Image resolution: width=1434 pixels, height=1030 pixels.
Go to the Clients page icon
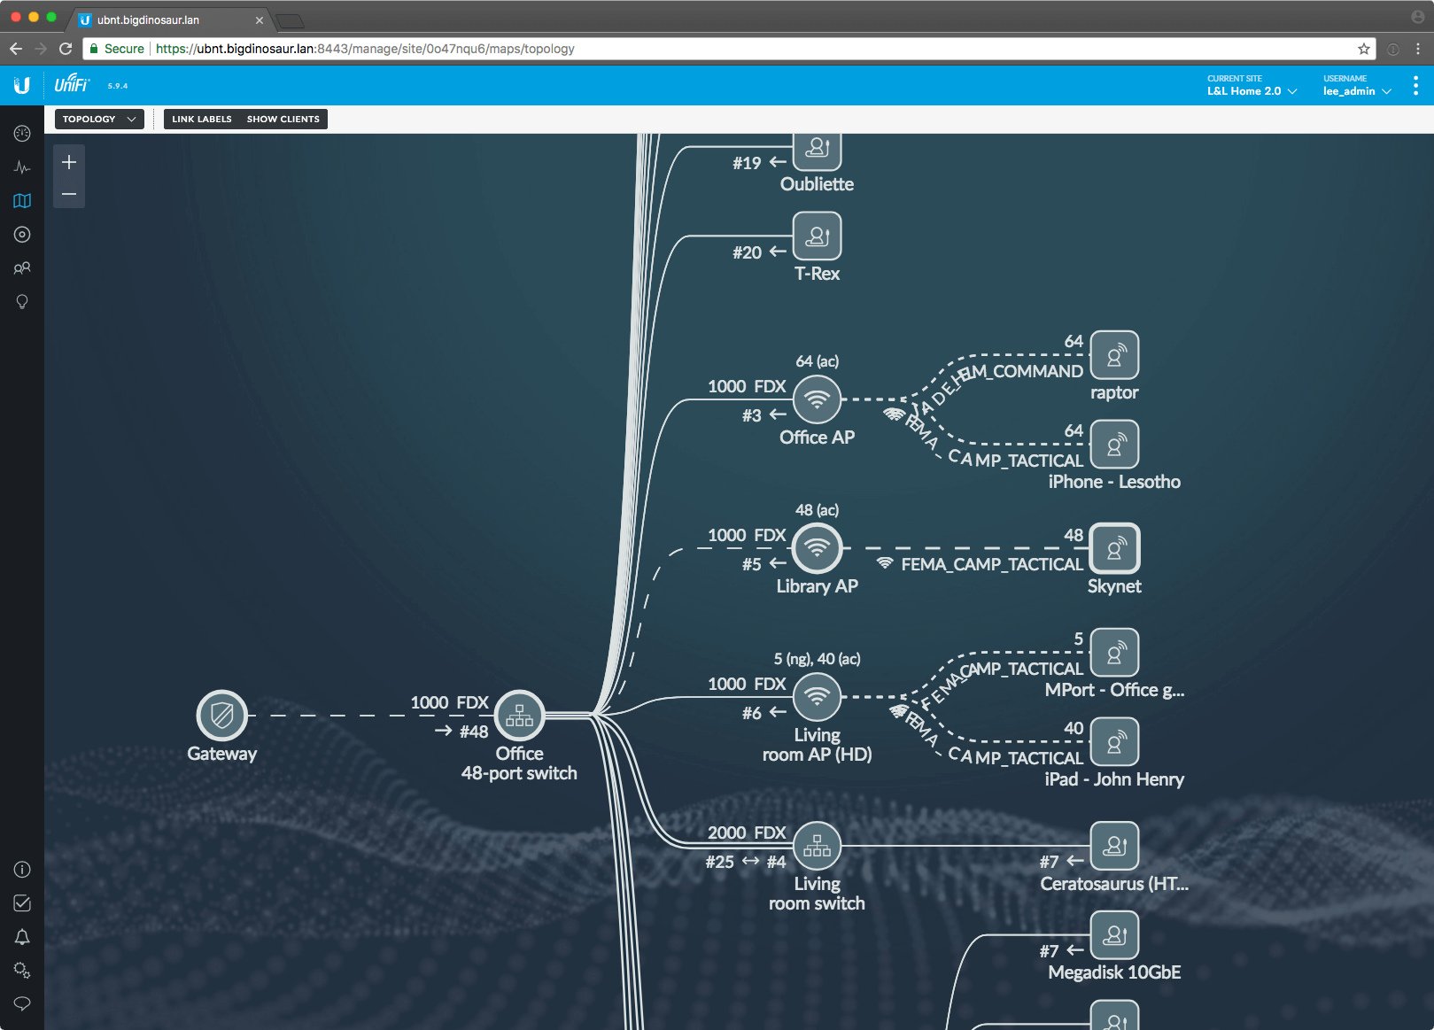pos(22,268)
